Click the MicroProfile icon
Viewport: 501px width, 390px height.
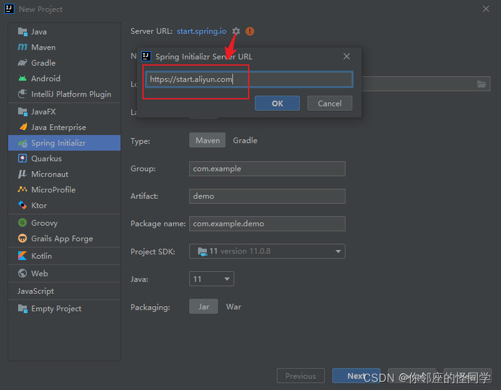click(x=22, y=189)
